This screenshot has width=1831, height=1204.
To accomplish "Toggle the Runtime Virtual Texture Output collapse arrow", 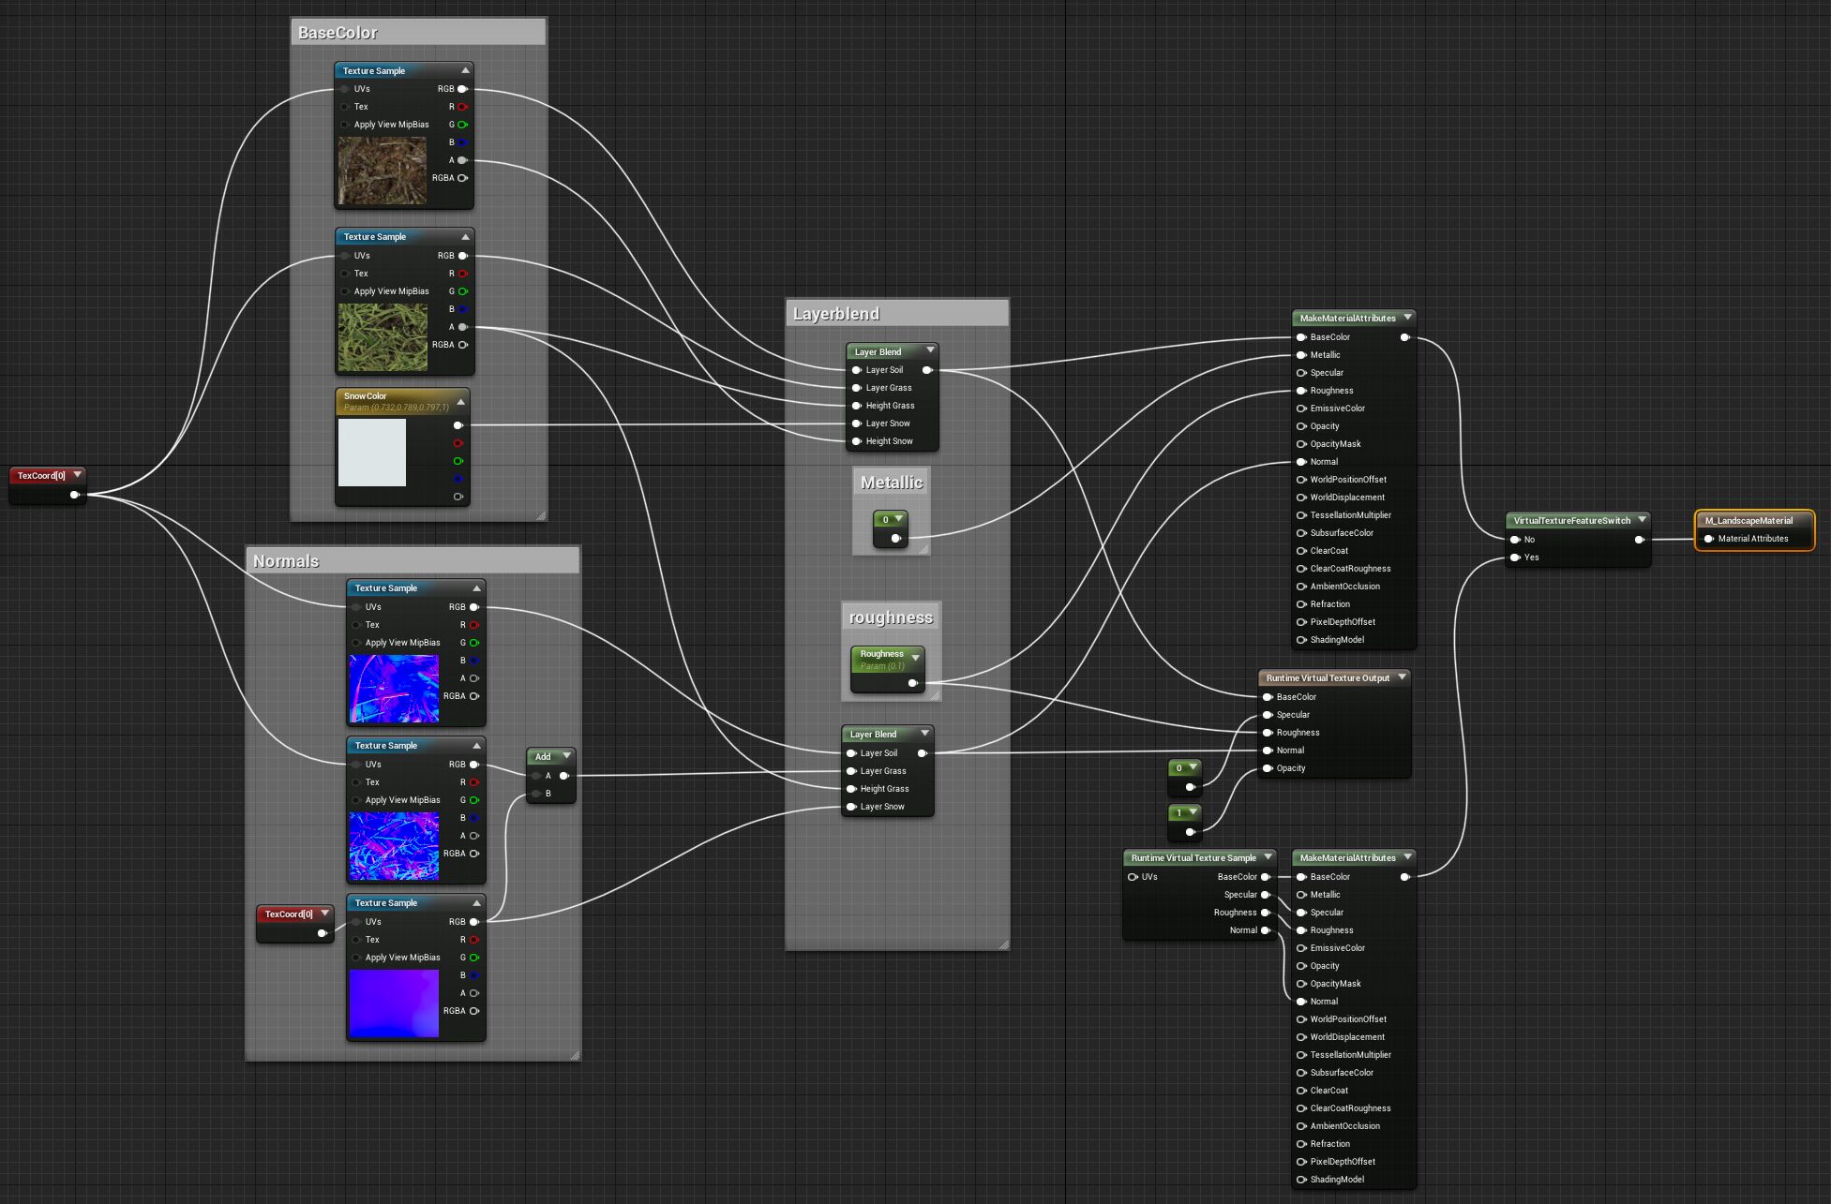I will click(1403, 677).
